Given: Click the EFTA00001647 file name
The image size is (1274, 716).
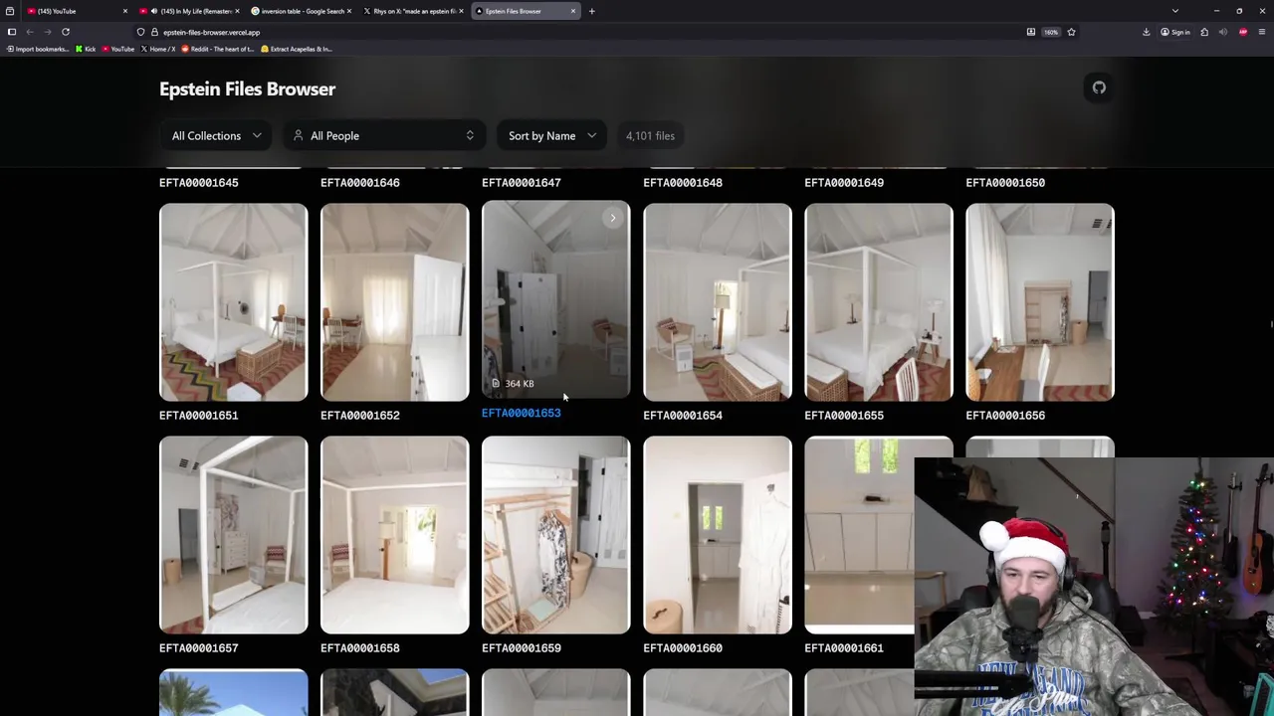Looking at the screenshot, I should 521,183.
